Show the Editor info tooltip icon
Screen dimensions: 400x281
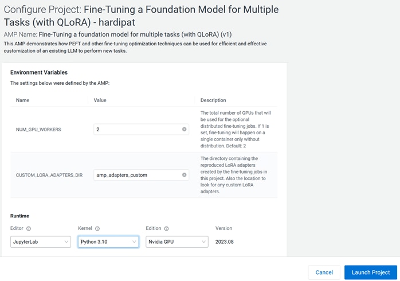tap(29, 228)
